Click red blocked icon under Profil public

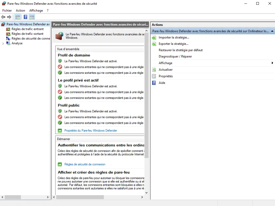pos(60,117)
